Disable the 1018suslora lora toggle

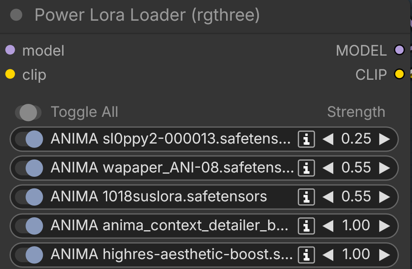(x=29, y=197)
